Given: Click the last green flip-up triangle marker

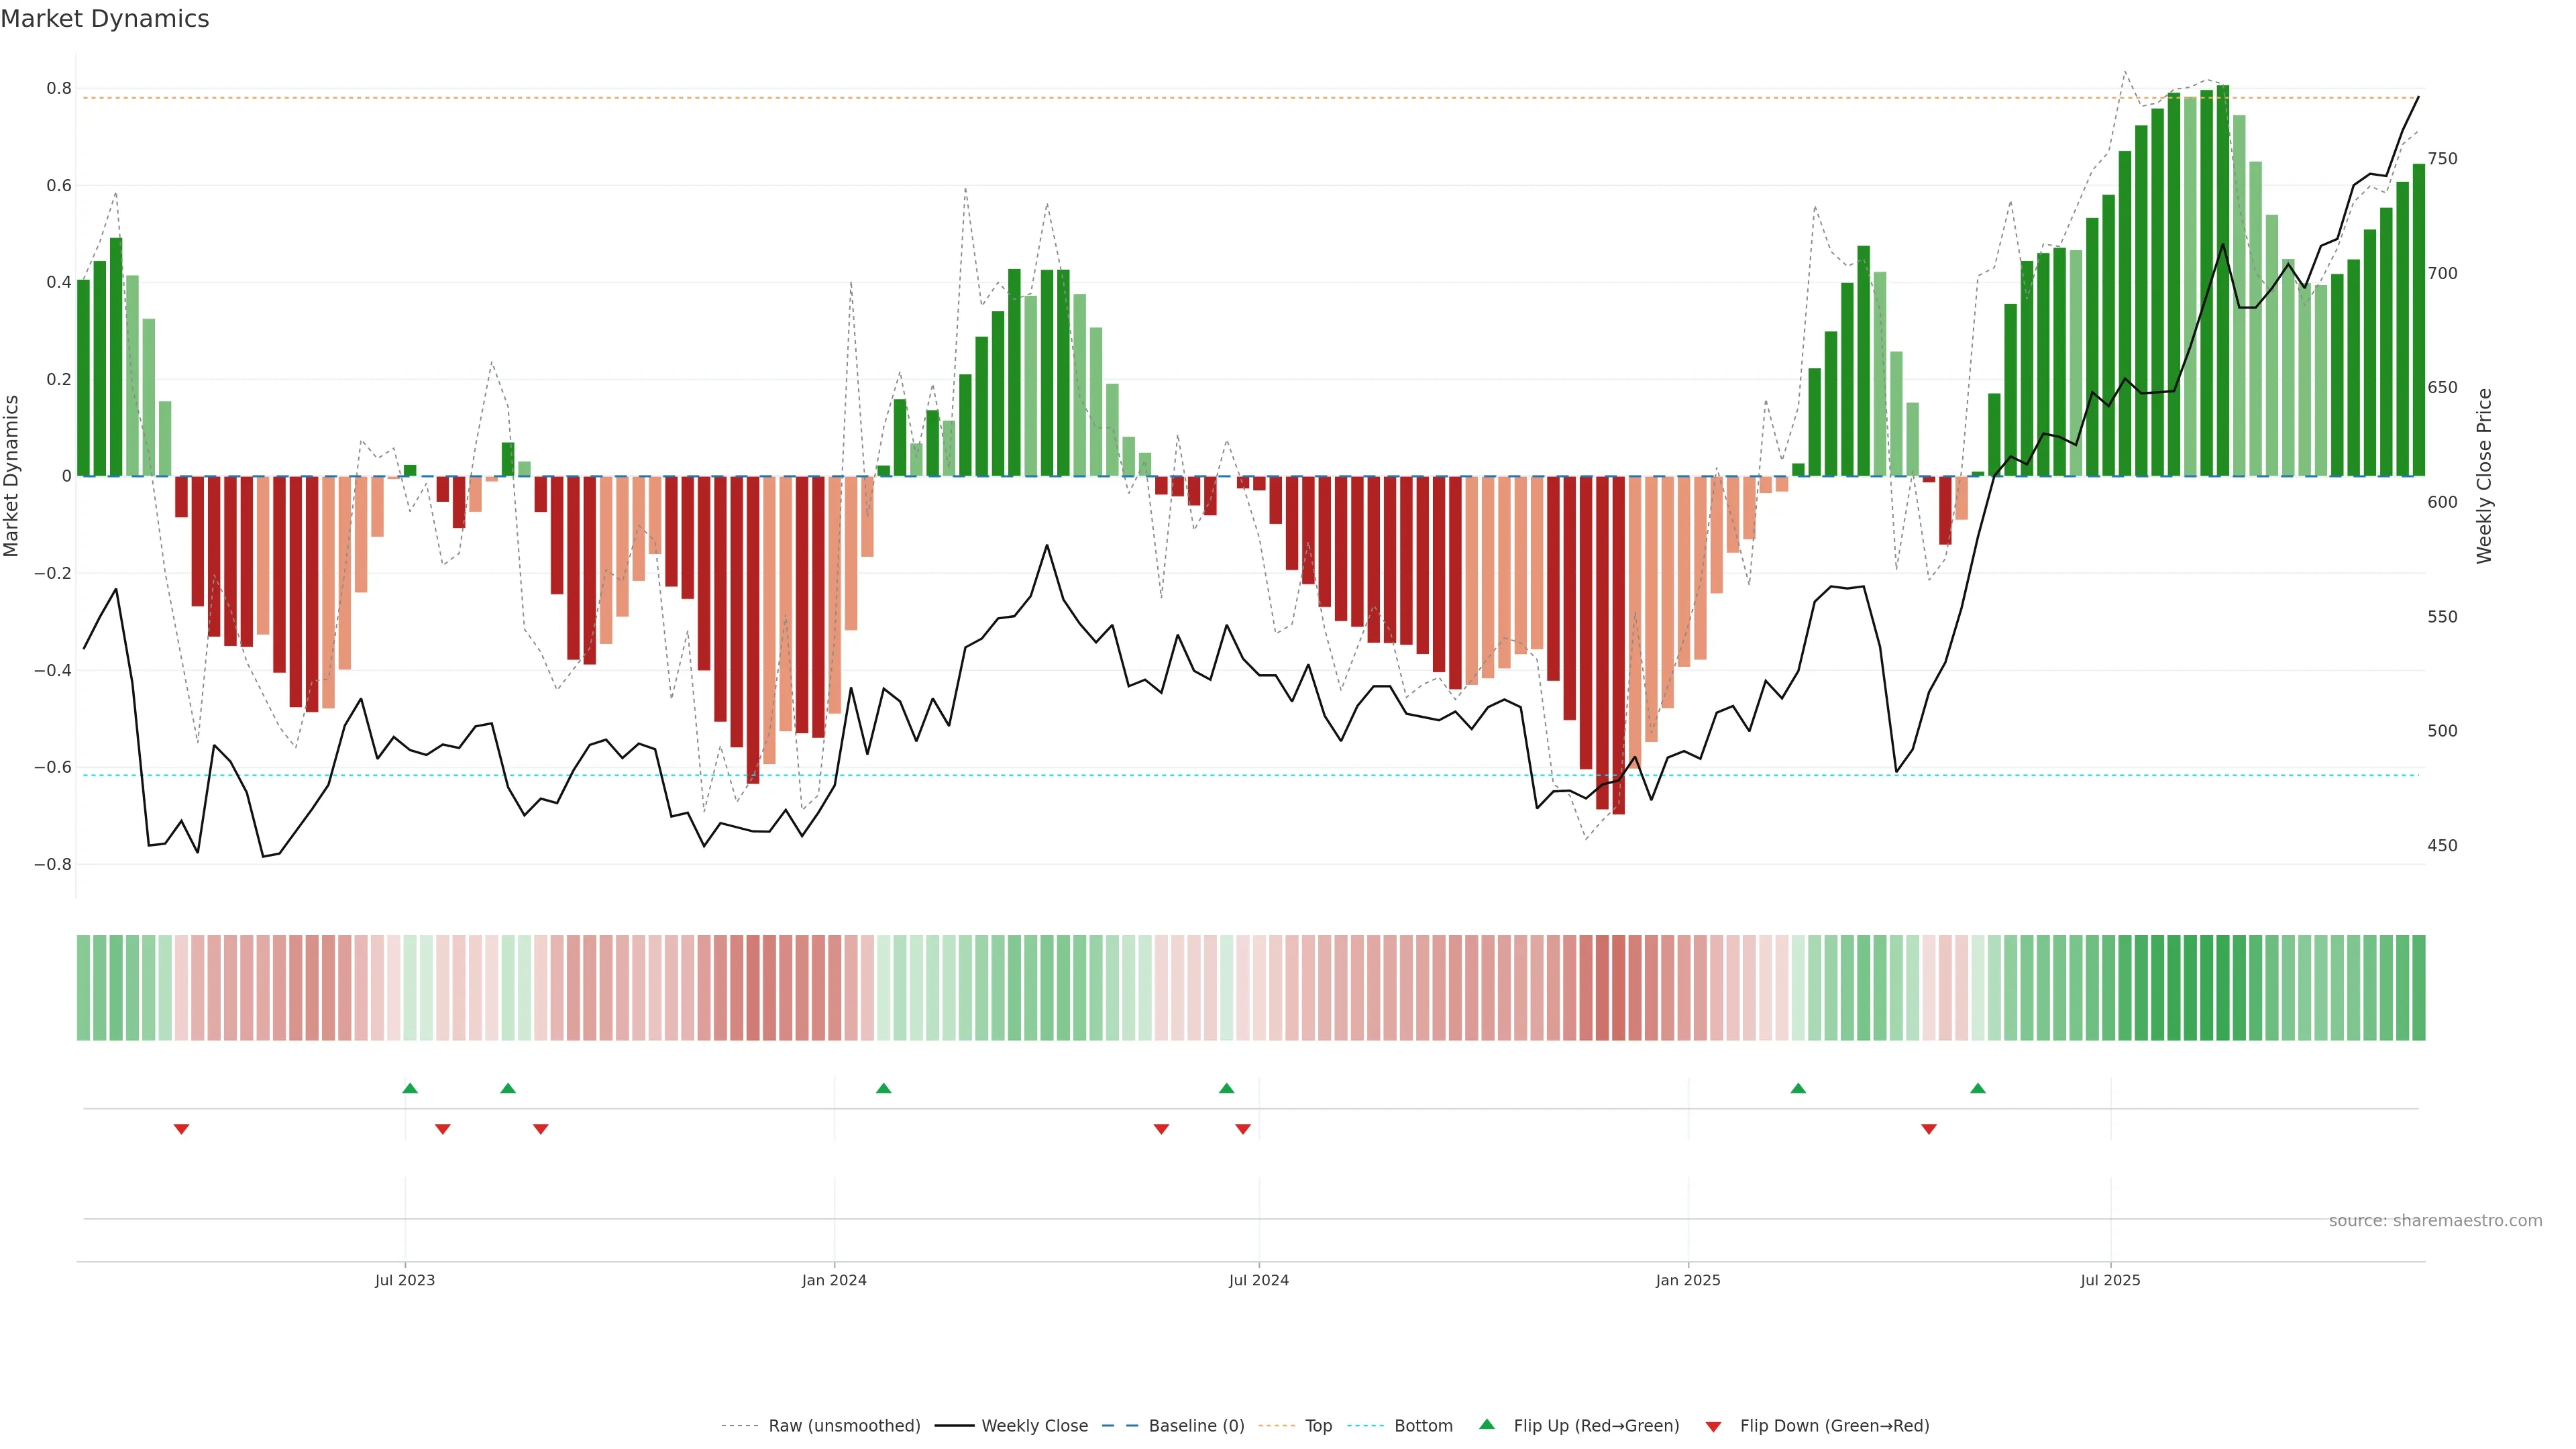Looking at the screenshot, I should coord(1978,1088).
